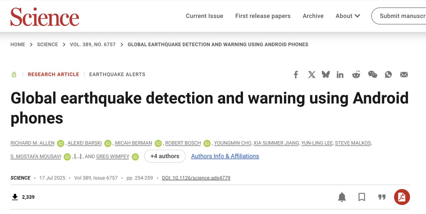
Task: Share article on Bluesky butterfly icon
Action: tap(326, 75)
